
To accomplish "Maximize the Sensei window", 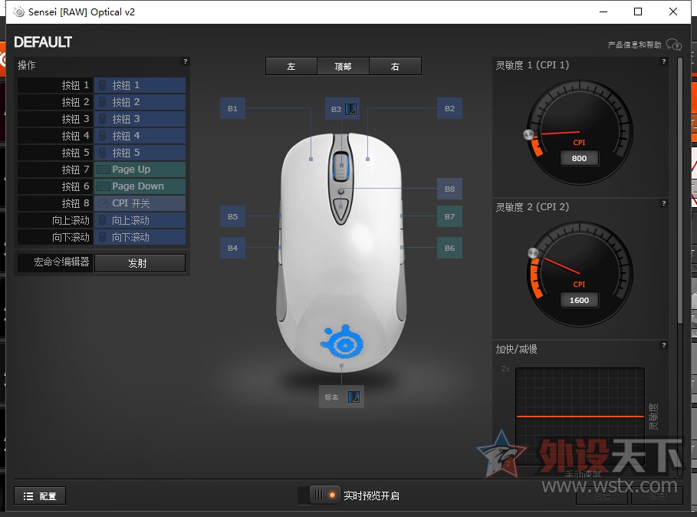I will (638, 12).
